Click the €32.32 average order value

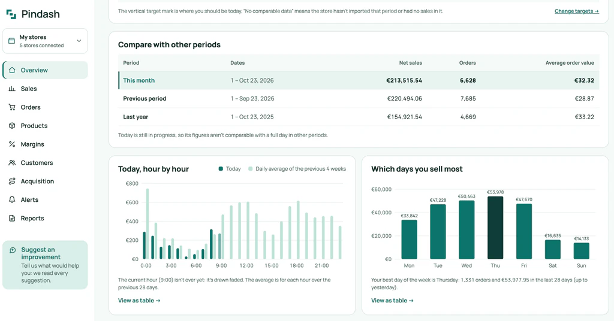(x=584, y=80)
